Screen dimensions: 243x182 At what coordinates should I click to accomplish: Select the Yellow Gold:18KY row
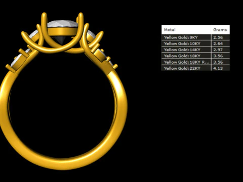[195, 56]
